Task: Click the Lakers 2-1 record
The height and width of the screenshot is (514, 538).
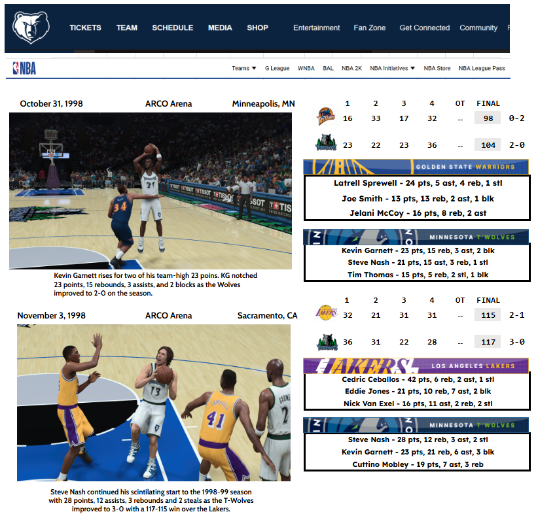Action: pos(516,315)
